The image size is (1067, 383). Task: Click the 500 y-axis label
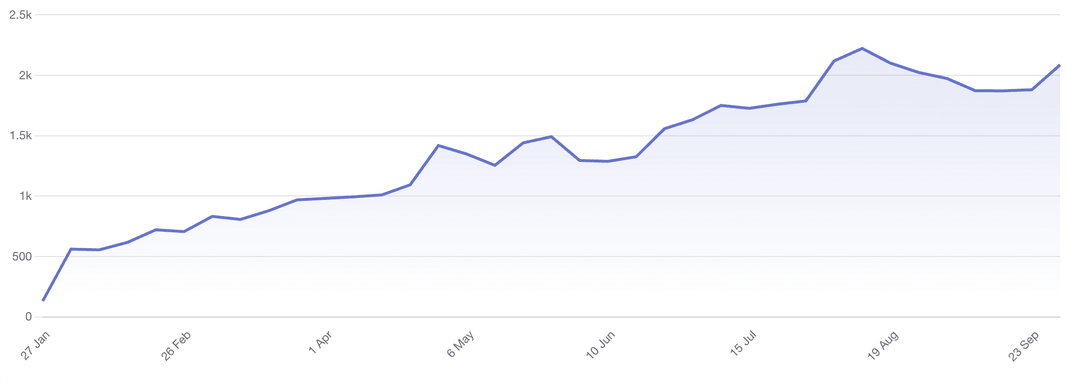click(x=22, y=256)
